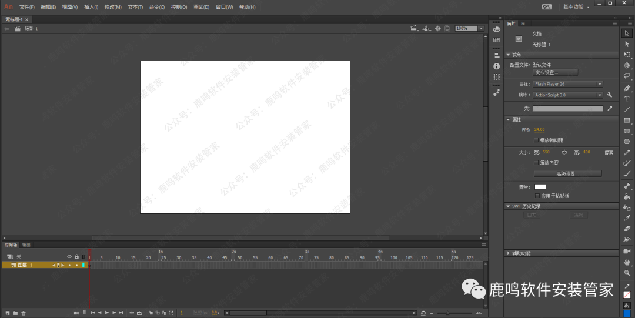
Task: Check the 缩放内容 option
Action: tap(536, 163)
